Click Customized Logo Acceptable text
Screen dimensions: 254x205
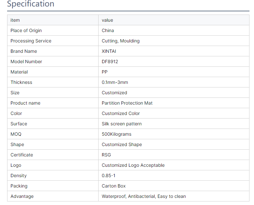(133, 165)
